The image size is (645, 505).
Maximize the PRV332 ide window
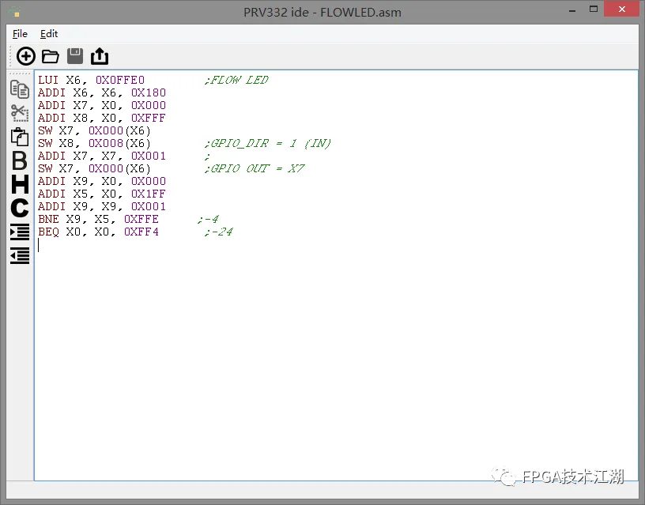point(590,11)
